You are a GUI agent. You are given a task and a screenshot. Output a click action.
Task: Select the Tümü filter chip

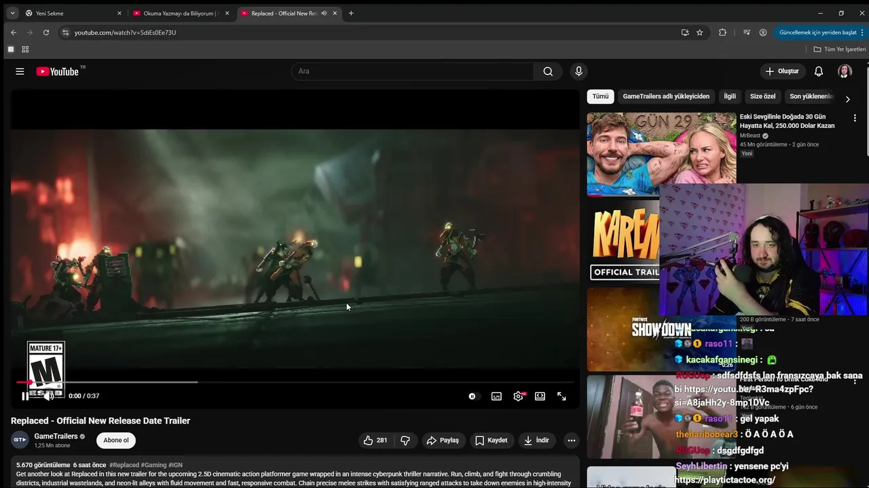[x=600, y=96]
